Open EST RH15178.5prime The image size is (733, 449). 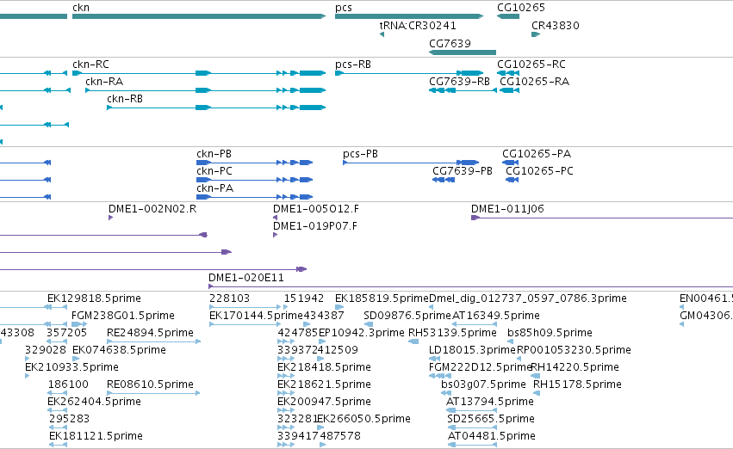click(577, 384)
